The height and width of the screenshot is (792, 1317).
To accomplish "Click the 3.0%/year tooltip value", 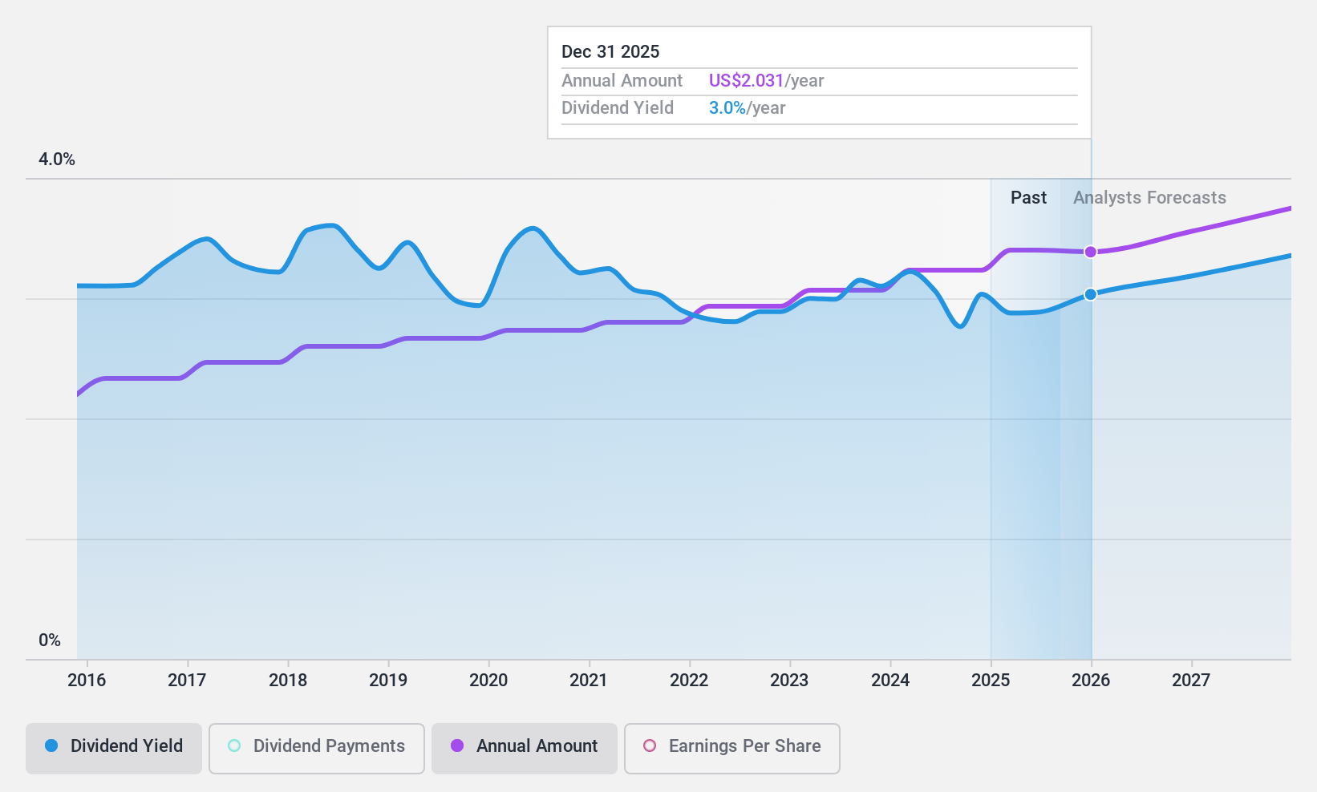I will (x=747, y=108).
